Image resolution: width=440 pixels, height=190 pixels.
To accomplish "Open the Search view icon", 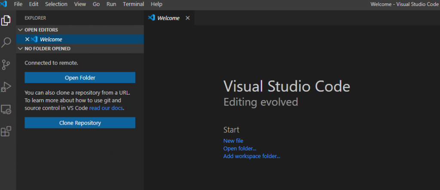I will (6, 43).
